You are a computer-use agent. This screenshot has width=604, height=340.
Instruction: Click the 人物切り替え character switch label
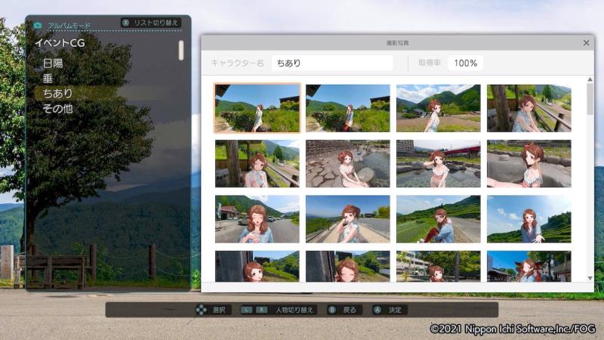294,310
